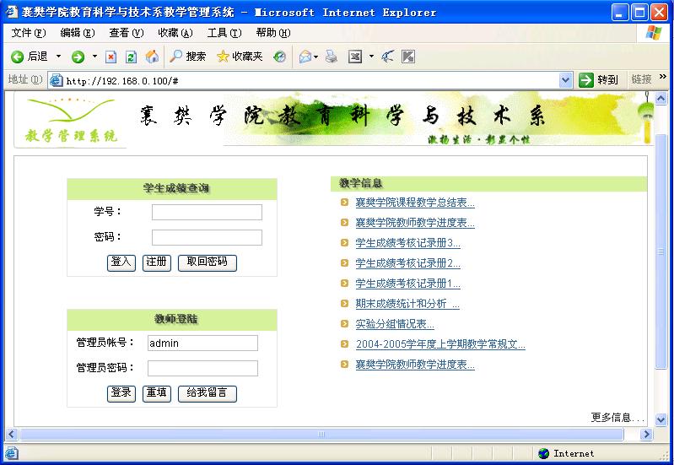Open the 期末成绩统计和分析 link
Viewport: 674px width, 465px height.
407,304
